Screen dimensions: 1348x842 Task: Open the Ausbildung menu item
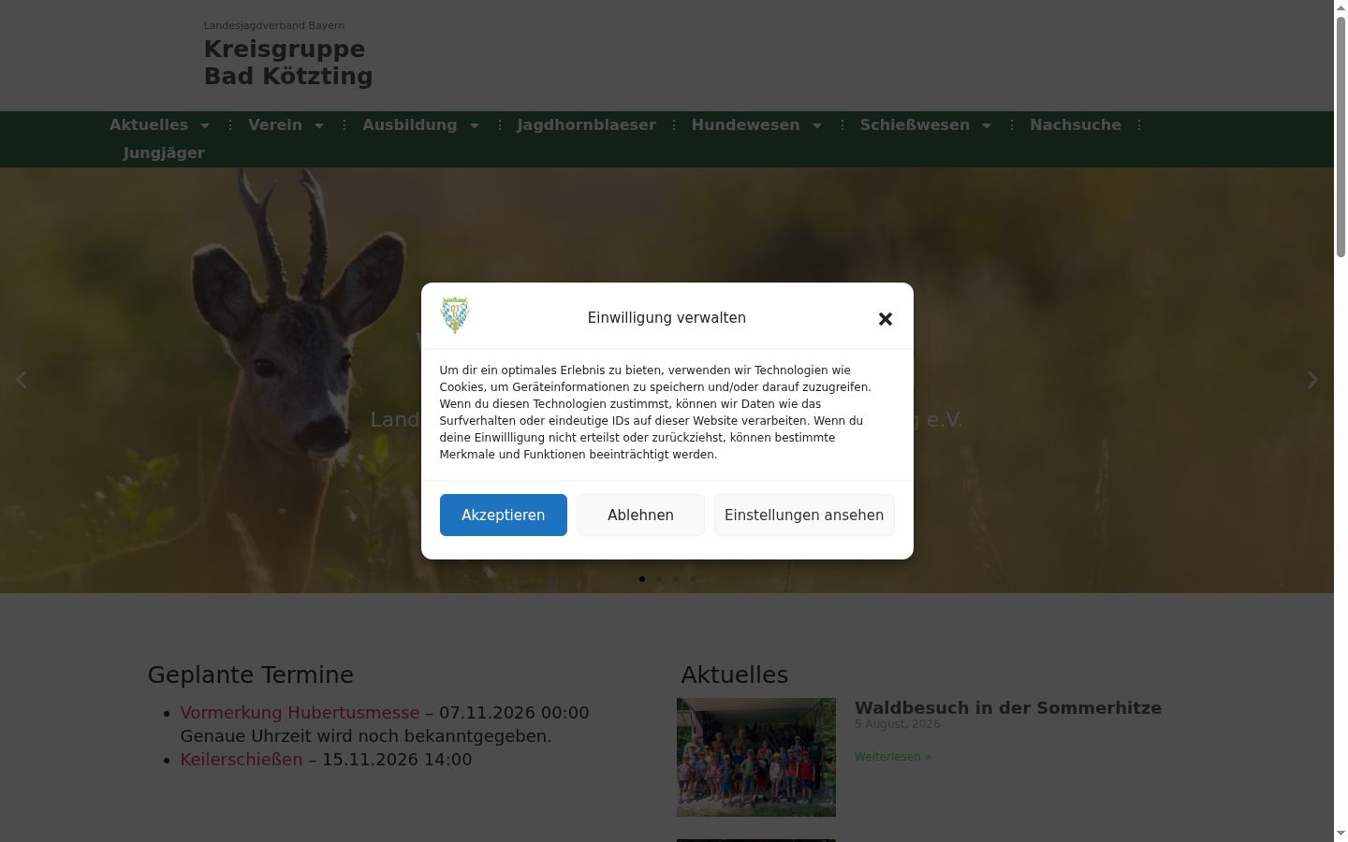point(410,125)
